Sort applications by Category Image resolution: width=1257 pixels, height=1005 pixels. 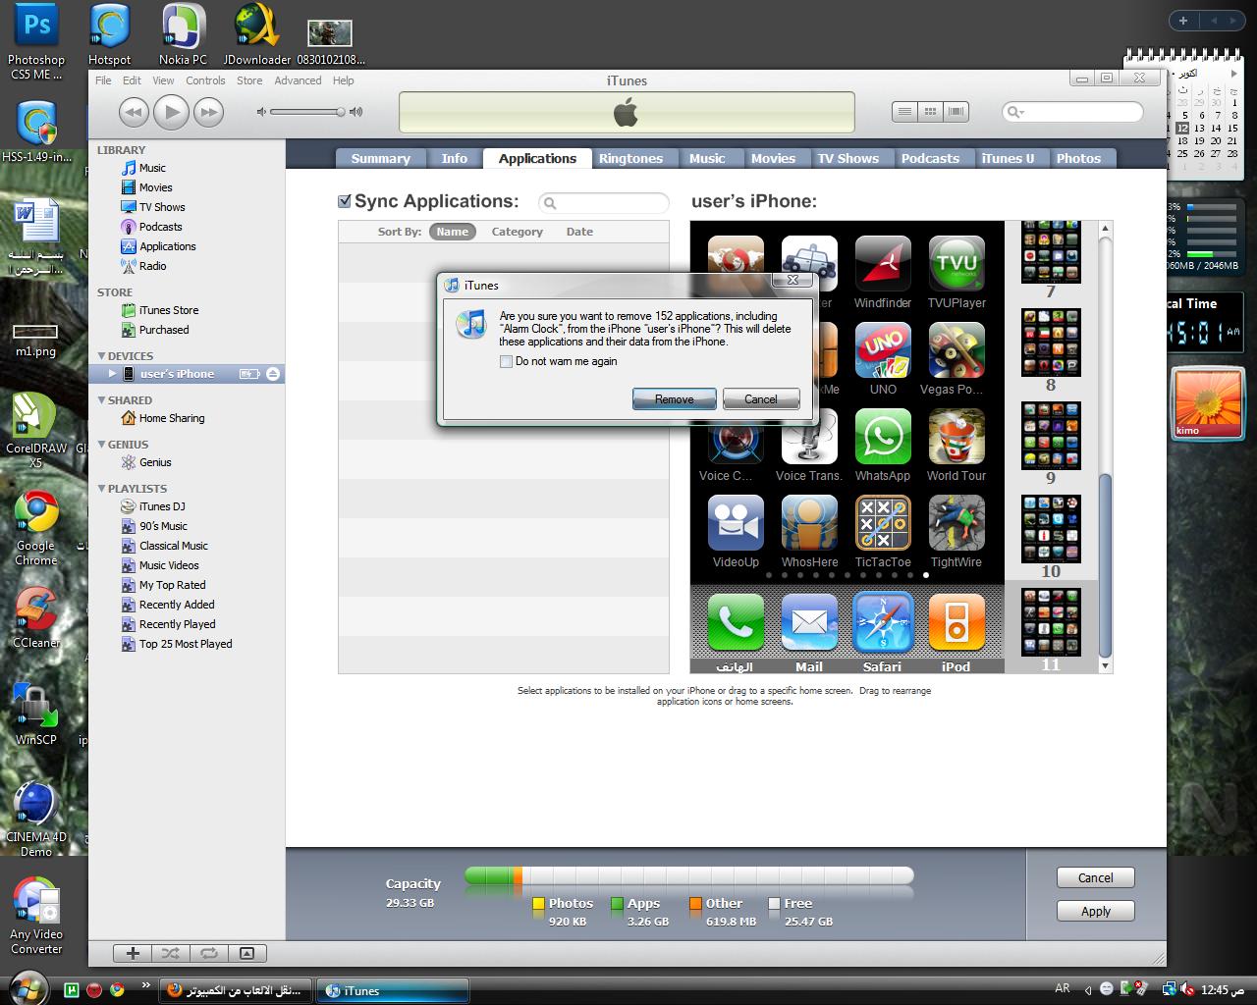pyautogui.click(x=518, y=232)
